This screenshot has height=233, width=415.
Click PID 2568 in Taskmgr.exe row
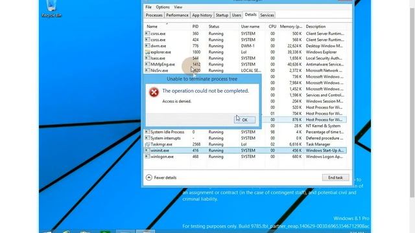[196, 144]
